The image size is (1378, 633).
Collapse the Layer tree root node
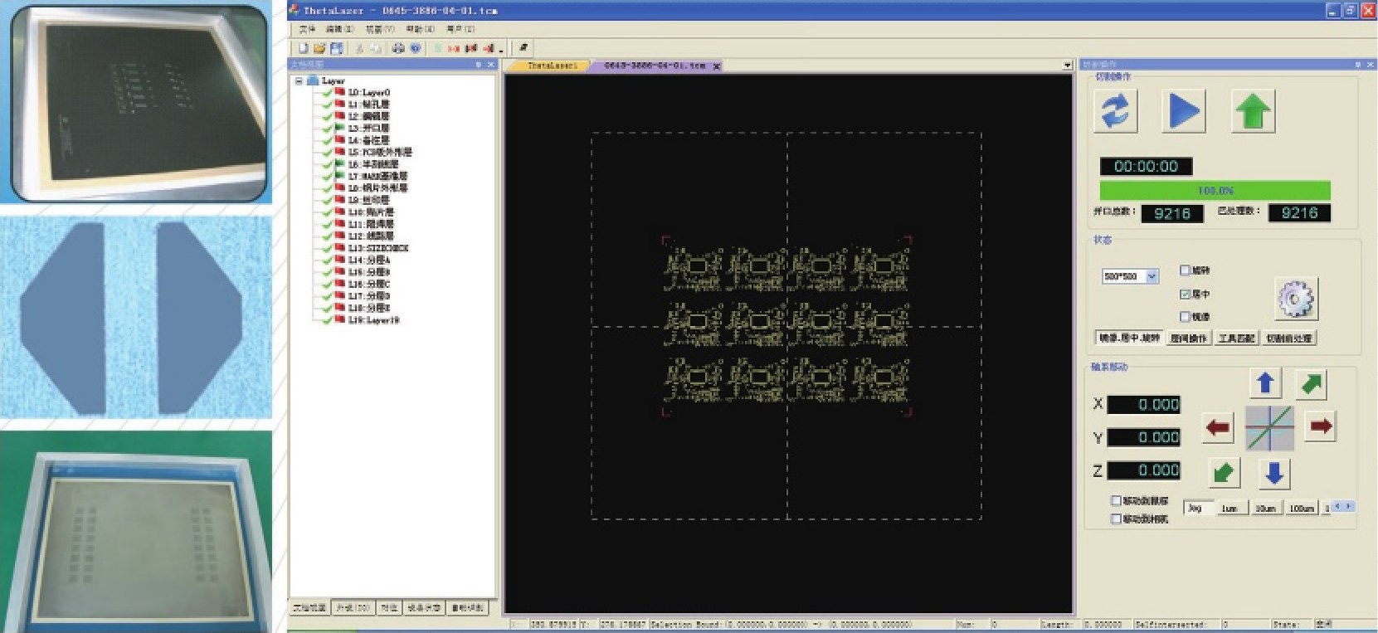[299, 80]
